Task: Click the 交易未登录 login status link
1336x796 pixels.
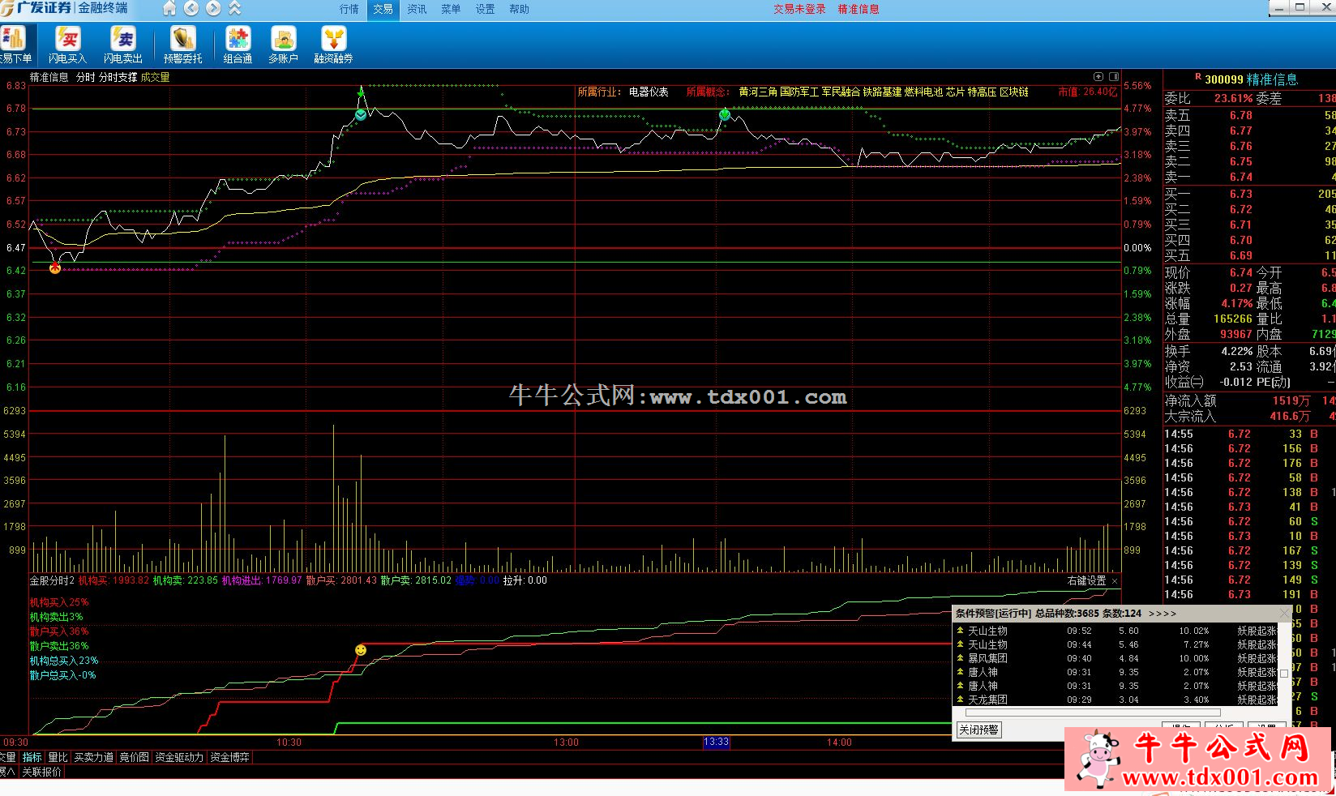Action: pos(799,9)
